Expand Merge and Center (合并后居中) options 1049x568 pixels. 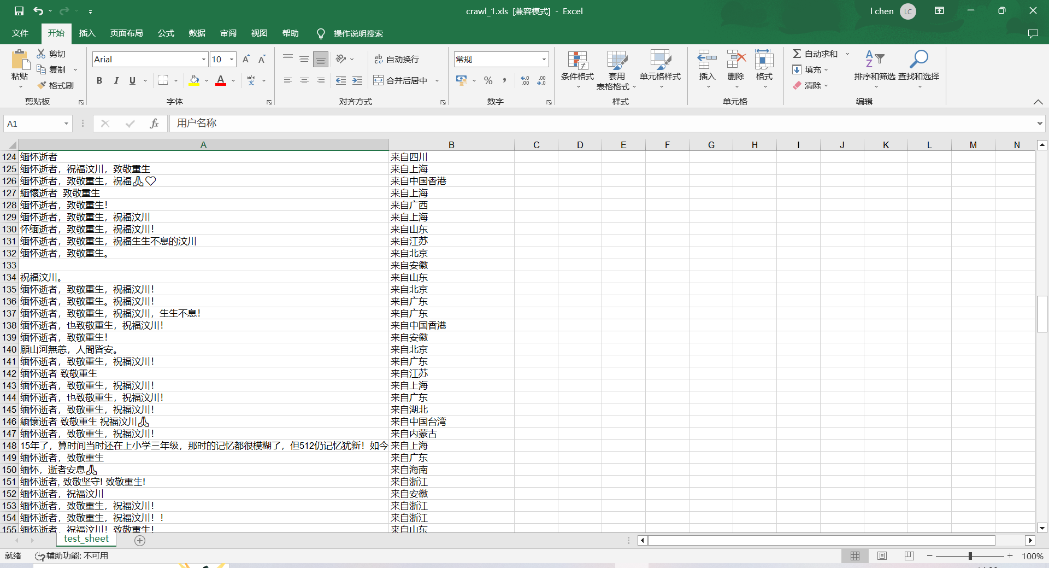tap(437, 80)
